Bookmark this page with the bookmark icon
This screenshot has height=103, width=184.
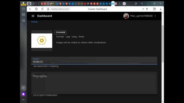click(x=147, y=9)
